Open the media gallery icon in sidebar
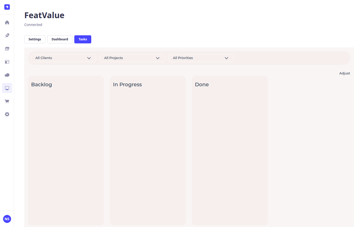The width and height of the screenshot is (364, 227). [7, 49]
